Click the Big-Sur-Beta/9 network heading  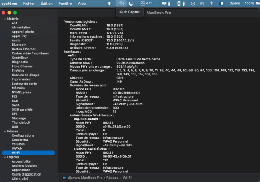tap(87, 119)
